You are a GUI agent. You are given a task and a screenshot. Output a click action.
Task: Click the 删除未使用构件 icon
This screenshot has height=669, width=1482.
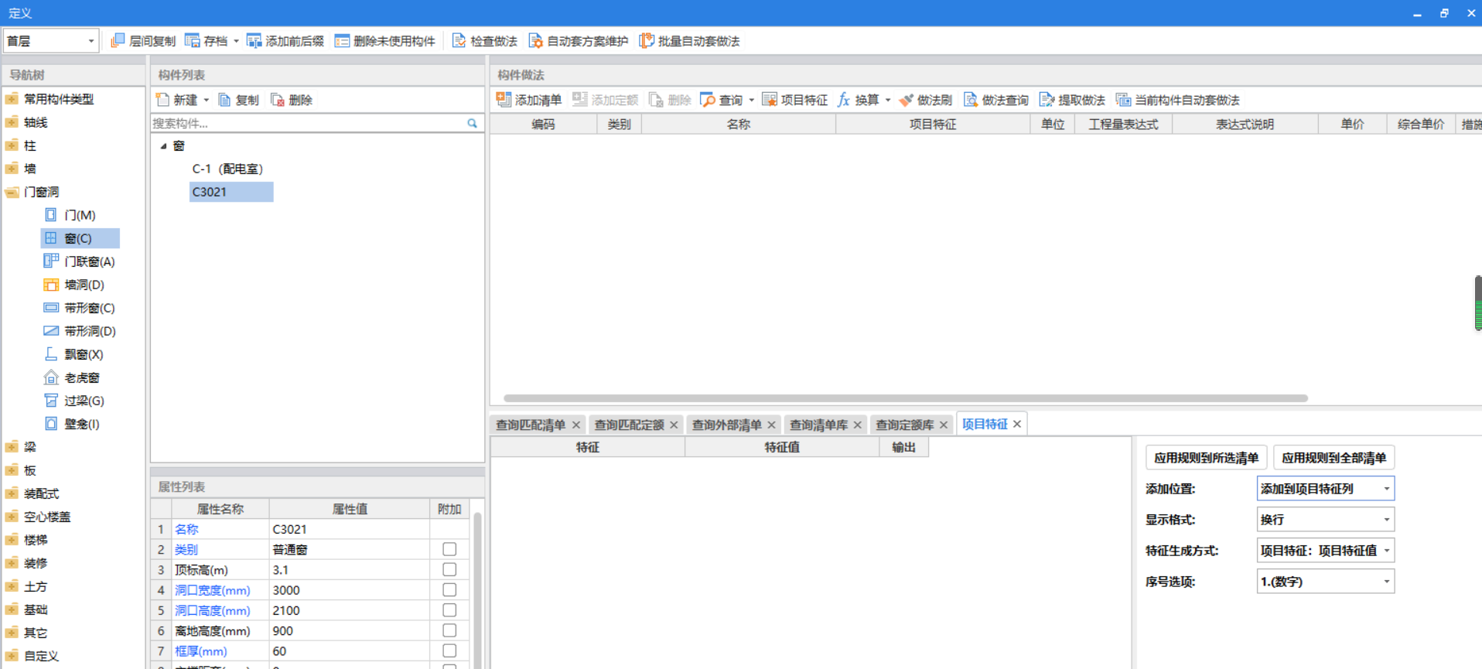[342, 41]
